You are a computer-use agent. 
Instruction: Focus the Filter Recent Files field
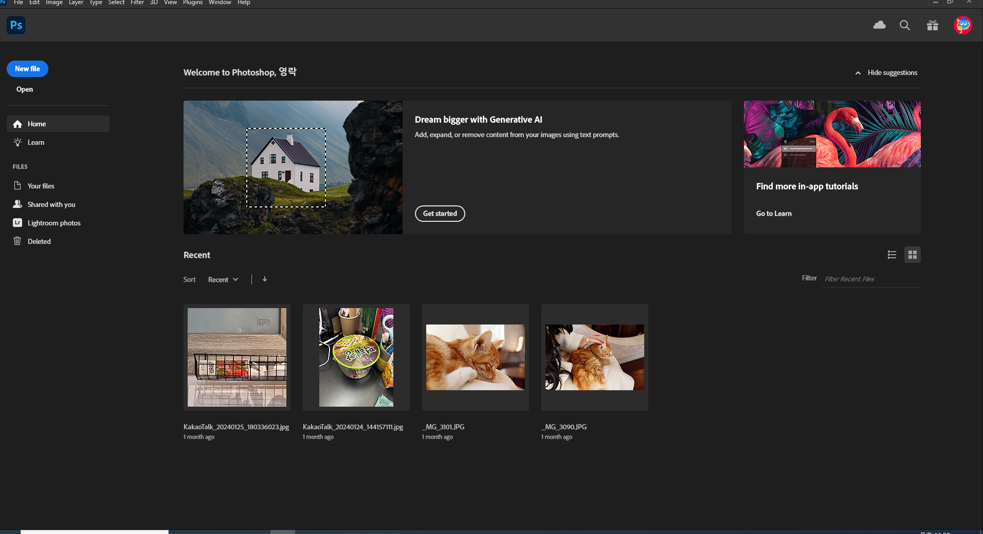click(871, 279)
